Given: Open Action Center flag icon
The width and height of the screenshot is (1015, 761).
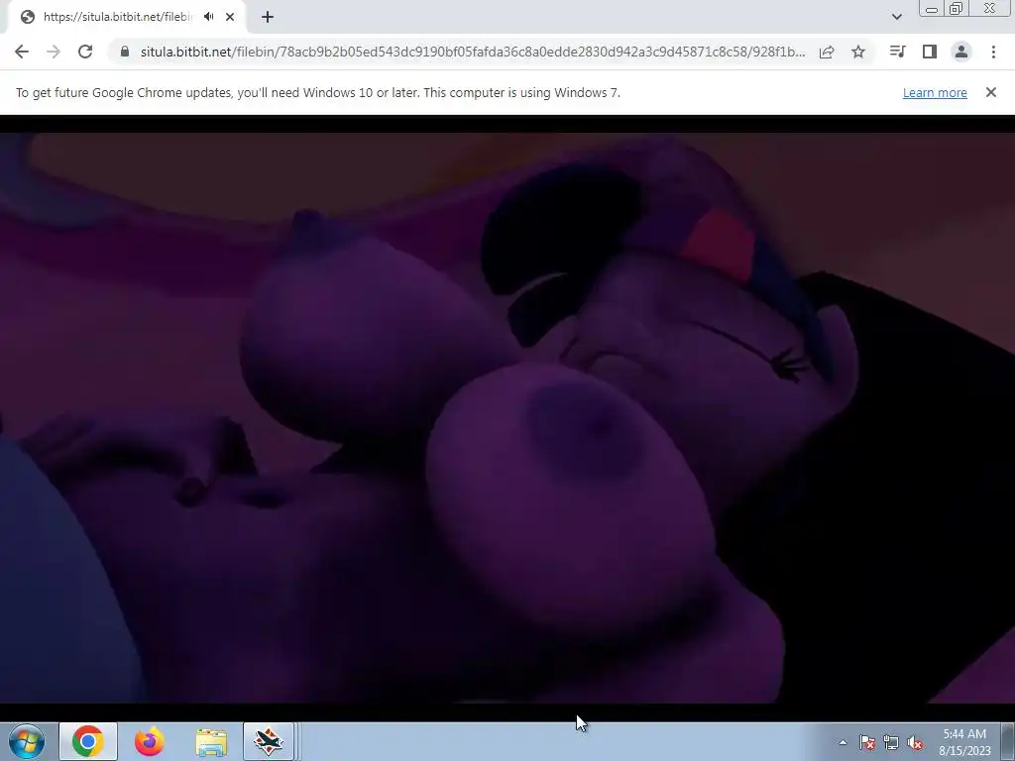Looking at the screenshot, I should coord(867,742).
